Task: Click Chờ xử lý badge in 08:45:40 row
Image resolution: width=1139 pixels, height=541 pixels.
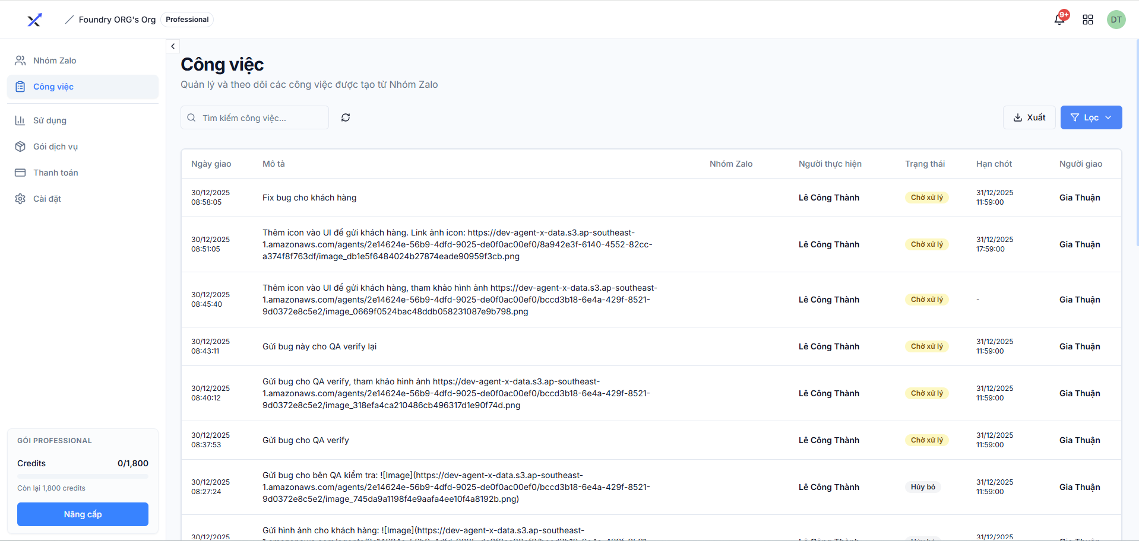Action: coord(926,300)
